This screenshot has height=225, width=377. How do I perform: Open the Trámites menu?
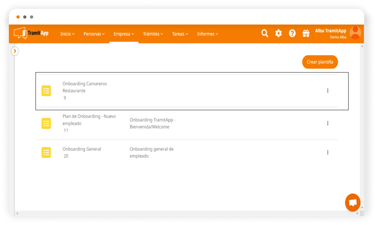pyautogui.click(x=153, y=34)
